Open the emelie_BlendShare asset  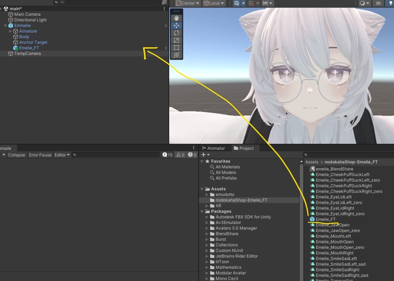tap(334, 169)
